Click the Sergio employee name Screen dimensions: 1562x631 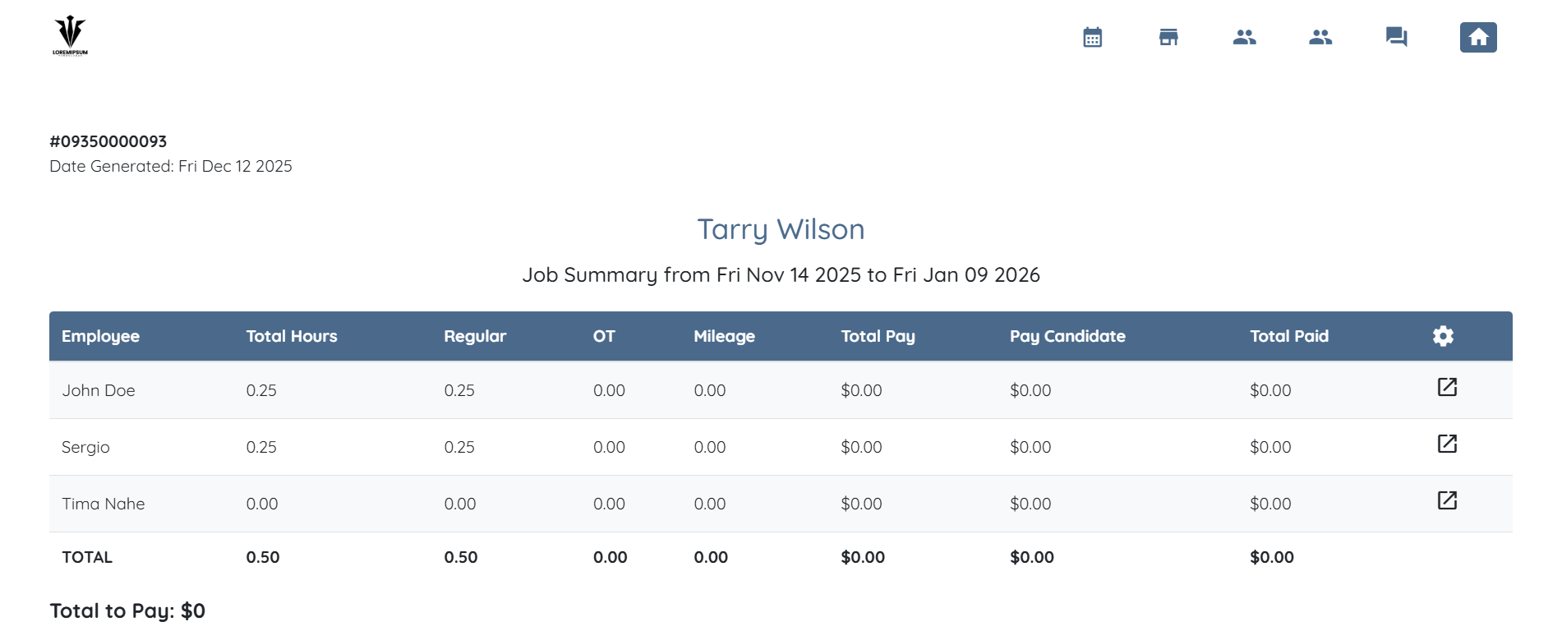coord(85,447)
